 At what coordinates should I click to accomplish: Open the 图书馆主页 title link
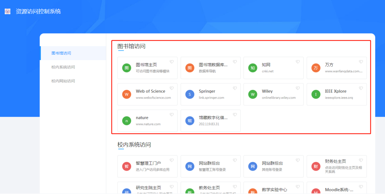click(x=146, y=65)
